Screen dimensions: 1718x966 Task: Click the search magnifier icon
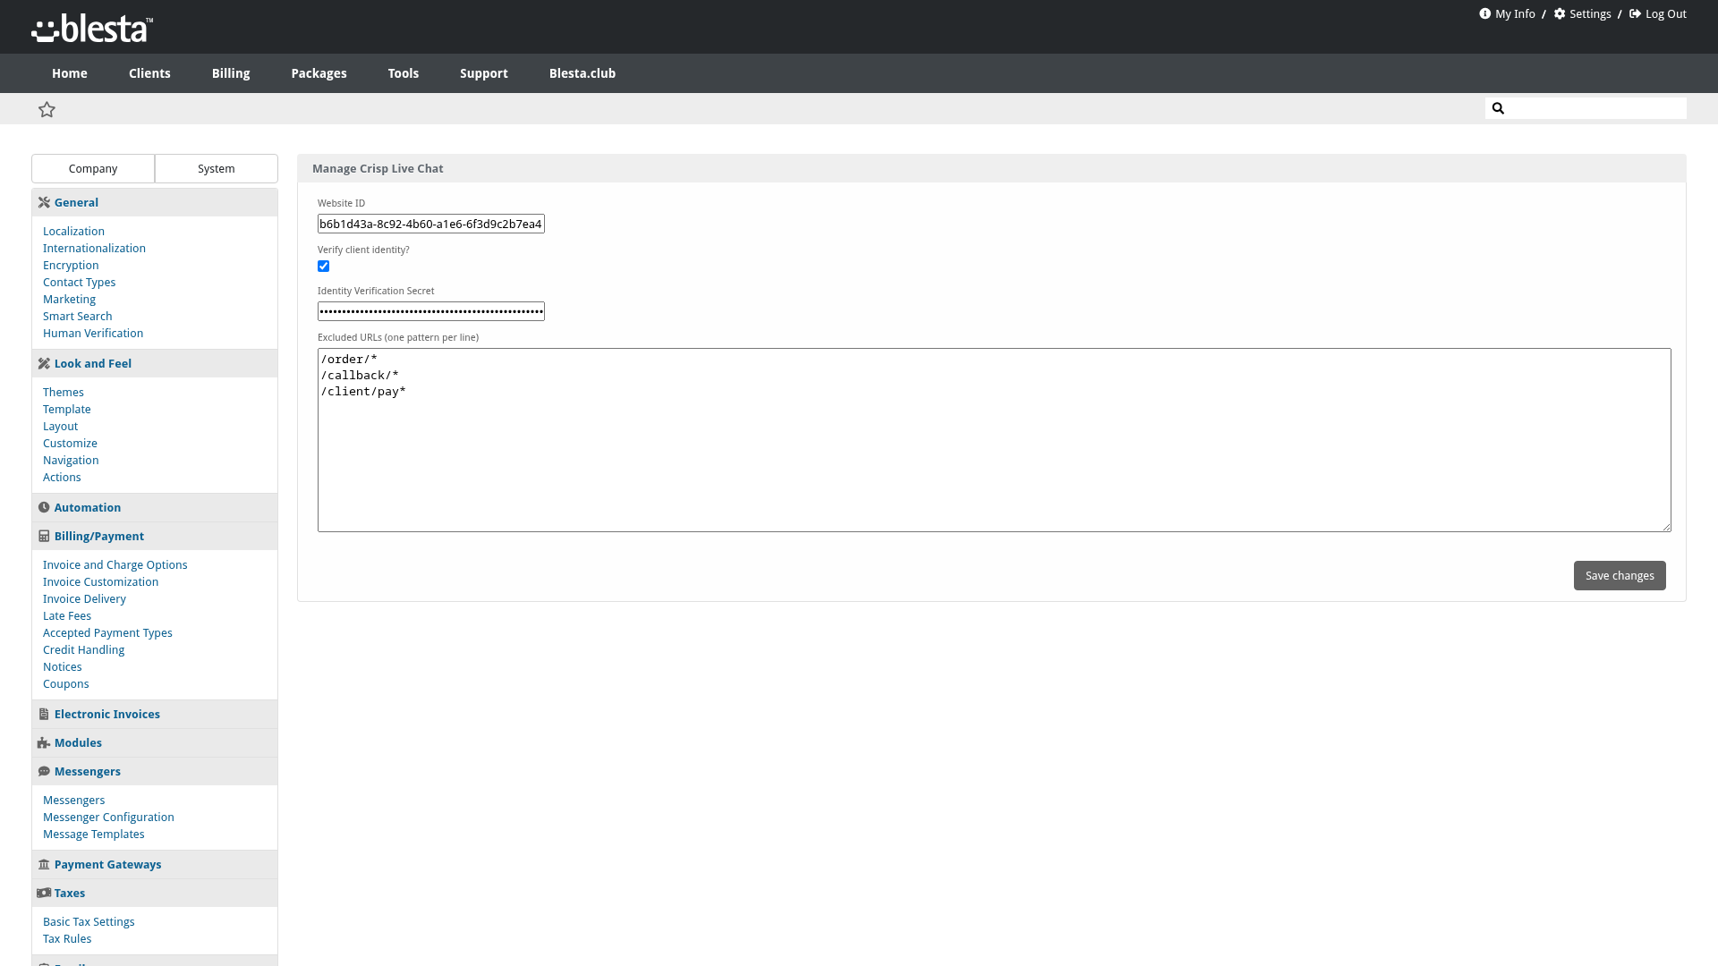click(x=1498, y=108)
